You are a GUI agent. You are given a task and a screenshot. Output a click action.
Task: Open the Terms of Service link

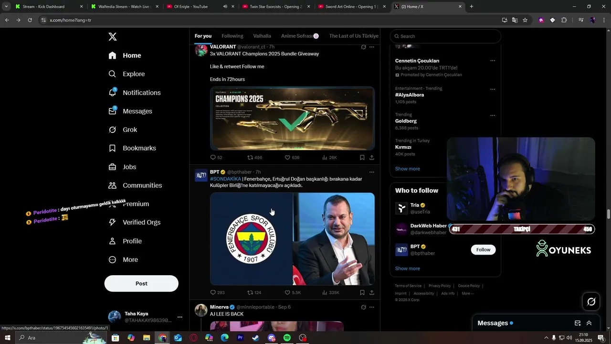click(x=408, y=286)
